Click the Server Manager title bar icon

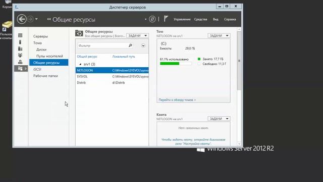coord(17,7)
